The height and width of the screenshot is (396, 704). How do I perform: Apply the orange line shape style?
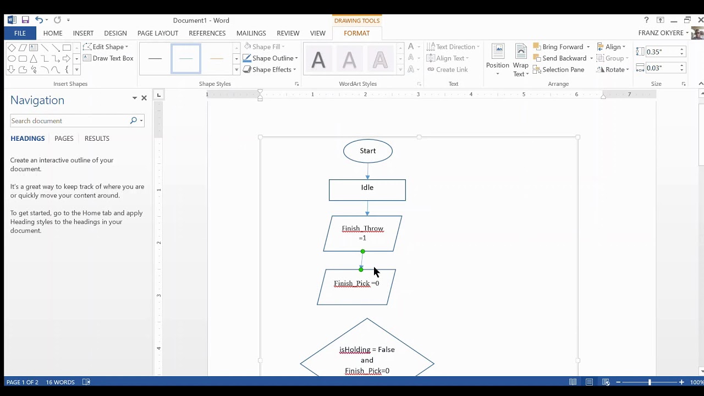pyautogui.click(x=217, y=58)
